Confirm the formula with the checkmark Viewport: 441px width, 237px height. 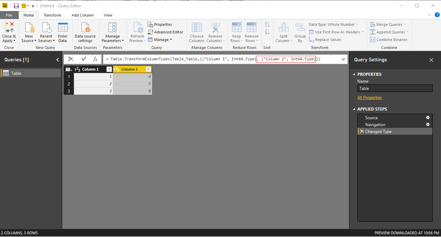pos(84,59)
